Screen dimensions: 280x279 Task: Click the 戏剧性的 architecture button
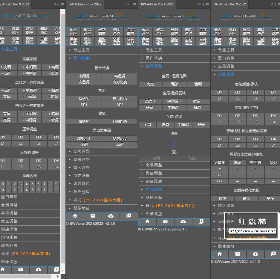point(120,122)
